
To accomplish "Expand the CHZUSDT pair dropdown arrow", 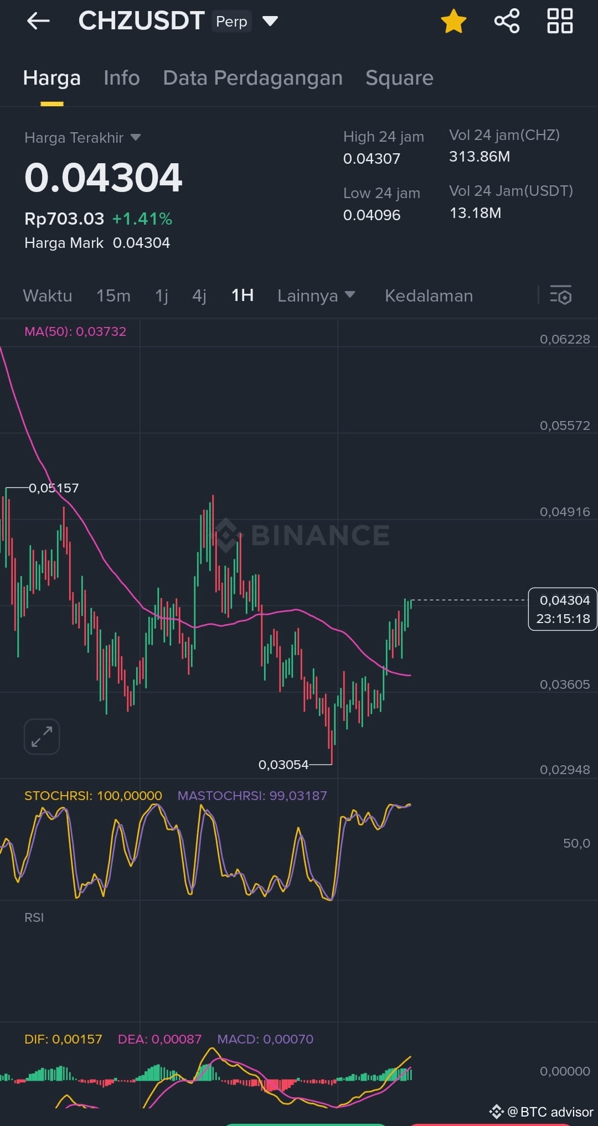I will point(270,21).
